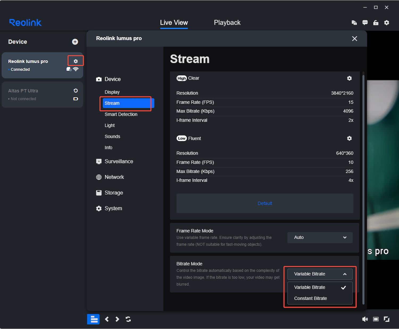Click the Storage disk icon
399x329 pixels.
point(99,193)
